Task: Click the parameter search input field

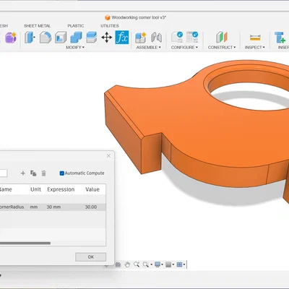Action: pyautogui.click(x=4, y=173)
